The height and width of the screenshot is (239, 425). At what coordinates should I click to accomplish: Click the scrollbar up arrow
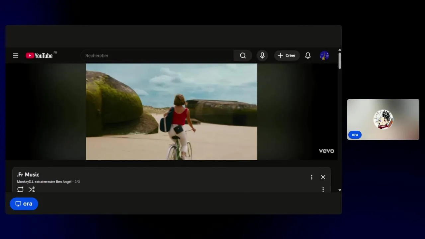[340, 50]
